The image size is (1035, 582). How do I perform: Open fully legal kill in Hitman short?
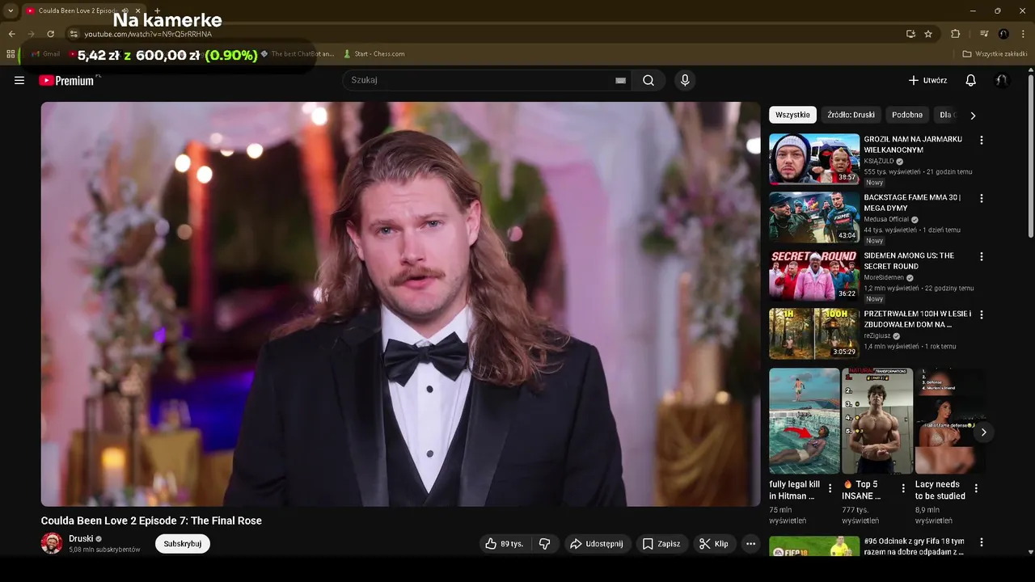(805, 421)
